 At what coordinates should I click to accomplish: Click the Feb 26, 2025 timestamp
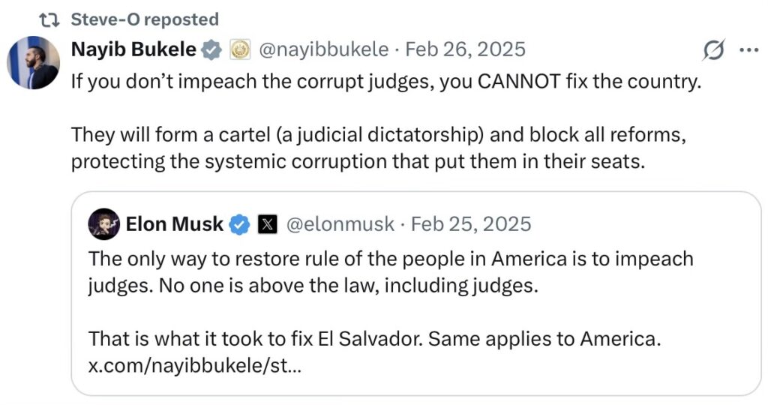pos(465,50)
